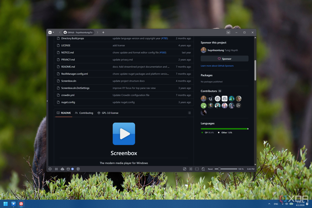Click the C# language entry
Viewport: 312px width, 208px height.
(x=208, y=132)
